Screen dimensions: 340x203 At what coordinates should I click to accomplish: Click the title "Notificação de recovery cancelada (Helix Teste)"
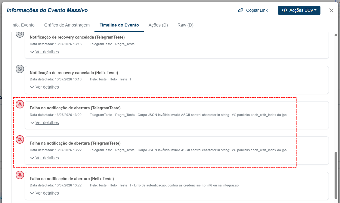tap(74, 73)
